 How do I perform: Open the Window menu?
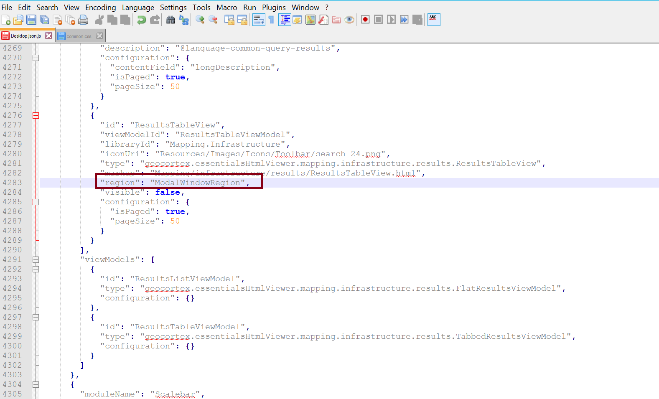click(x=305, y=8)
